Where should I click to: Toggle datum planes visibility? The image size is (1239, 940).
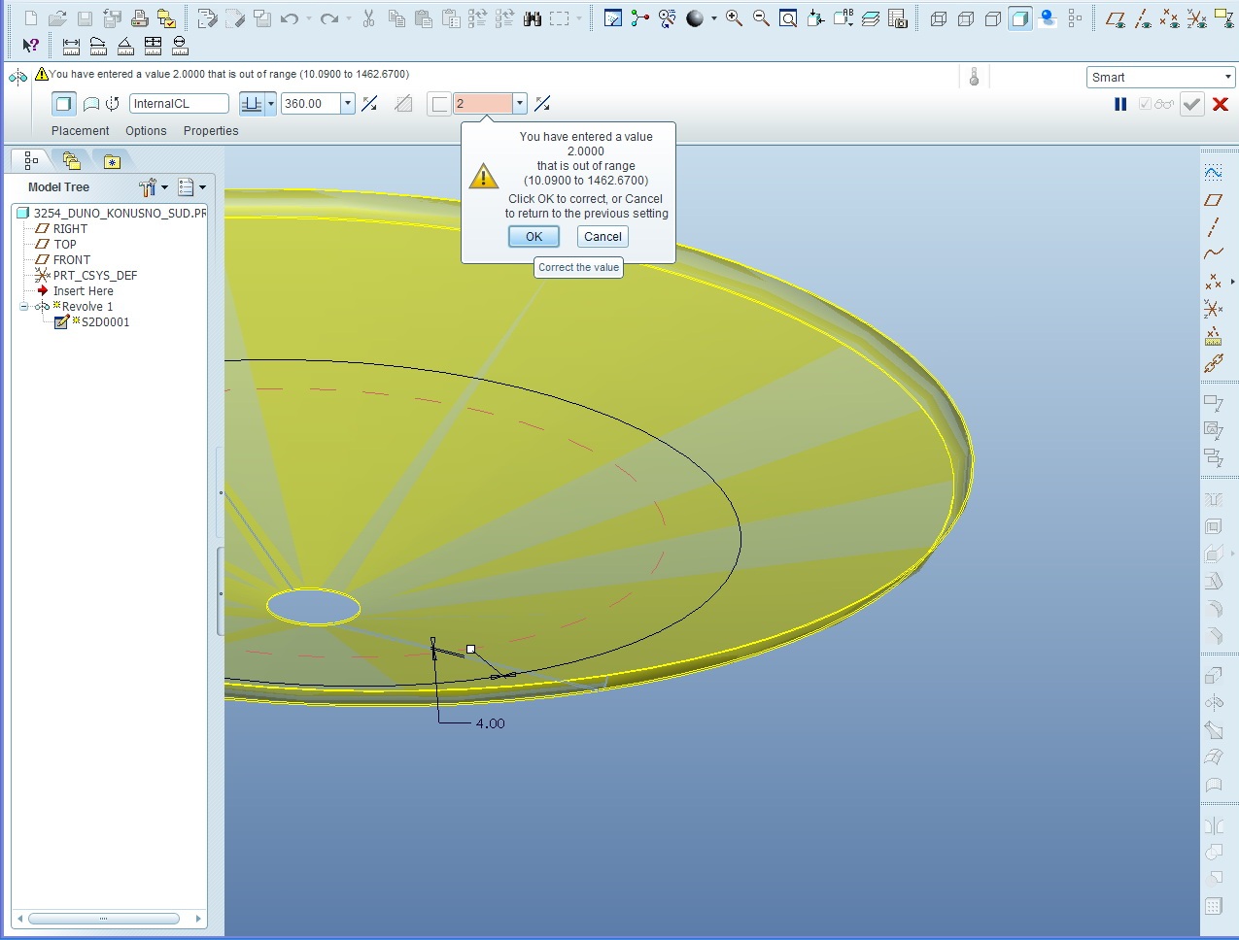1116,18
